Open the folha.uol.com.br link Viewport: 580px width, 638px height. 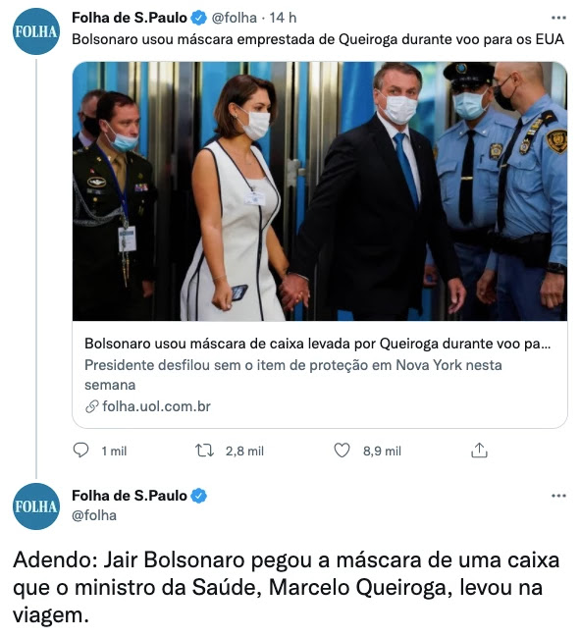coord(156,406)
